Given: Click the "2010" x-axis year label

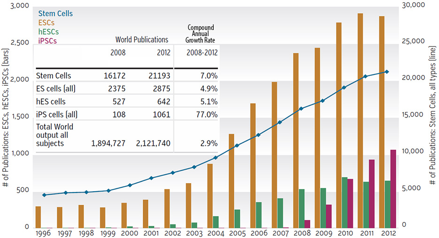Looking at the screenshot, I should 345,233.
